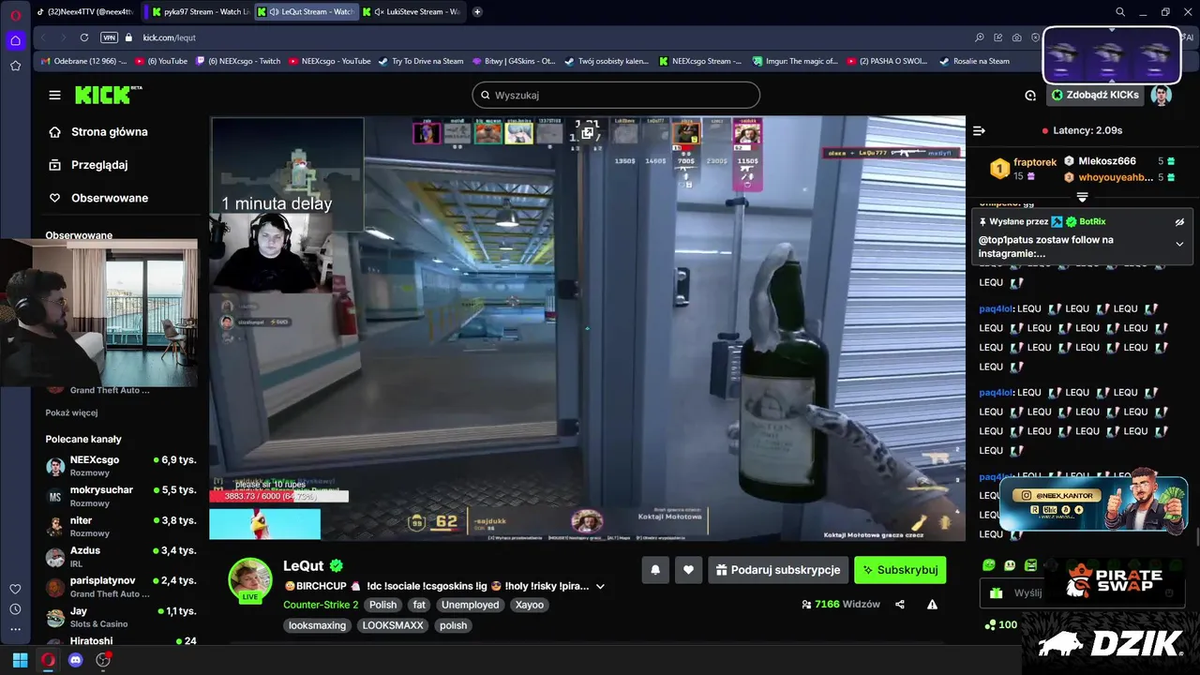Click the 100 channel points balance
The height and width of the screenshot is (675, 1200).
(x=1001, y=624)
